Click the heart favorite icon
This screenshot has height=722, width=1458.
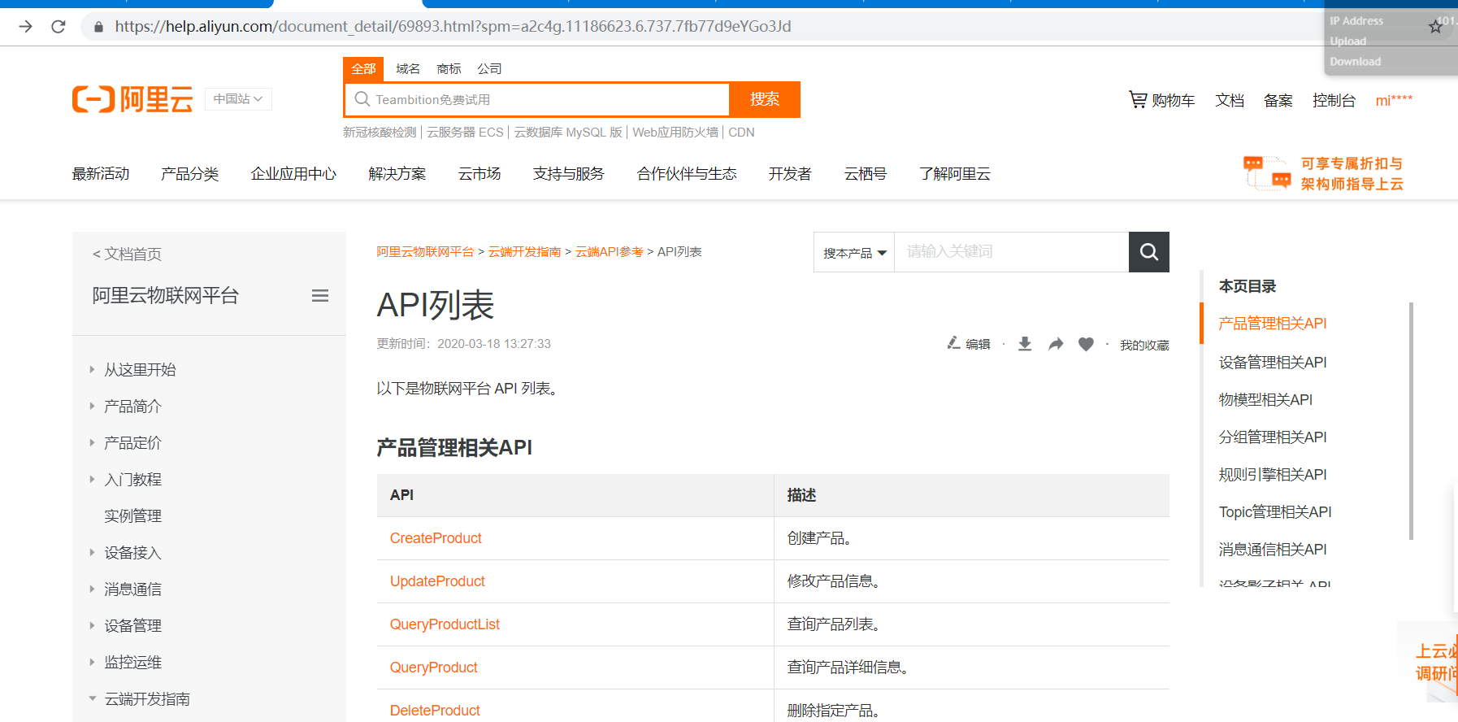click(1086, 344)
